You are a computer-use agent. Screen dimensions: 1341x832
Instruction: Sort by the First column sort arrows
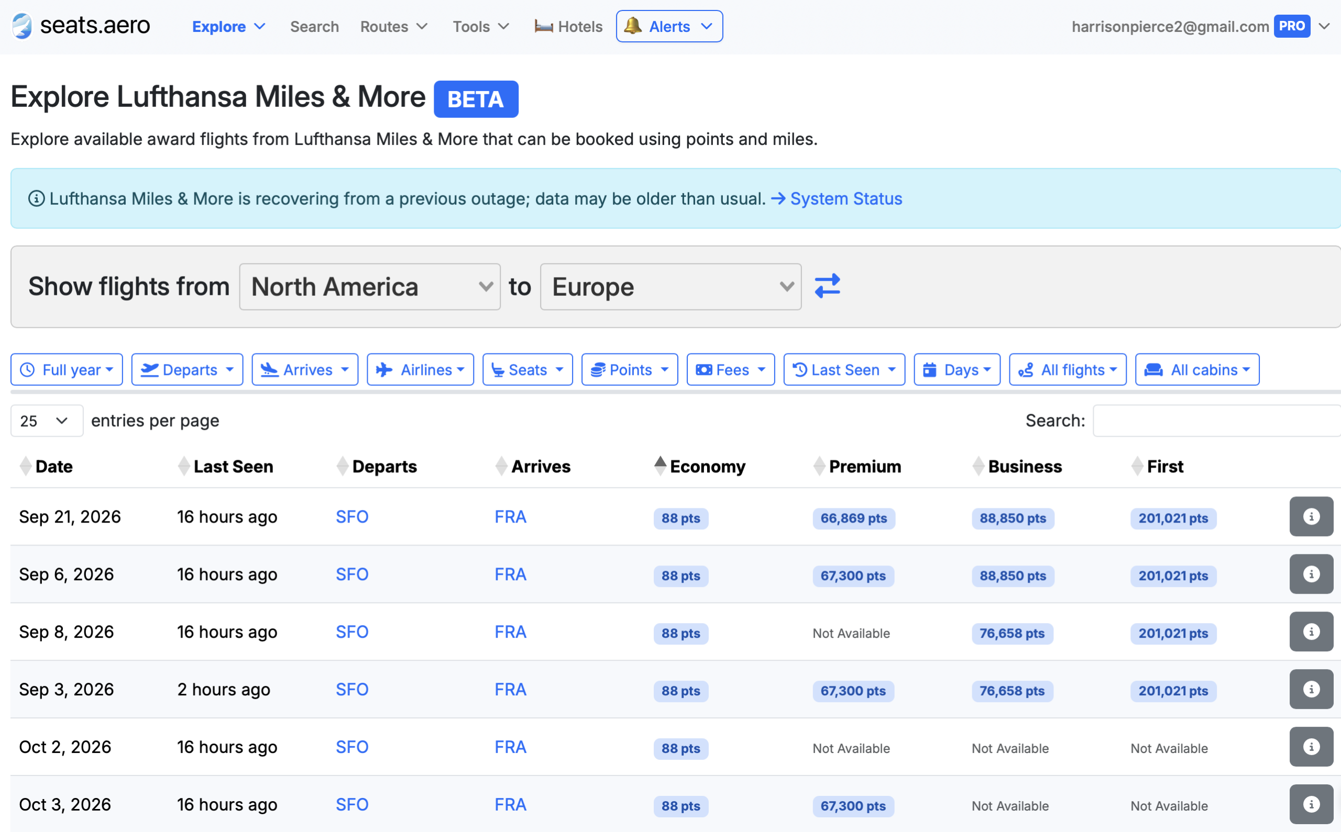pos(1137,466)
